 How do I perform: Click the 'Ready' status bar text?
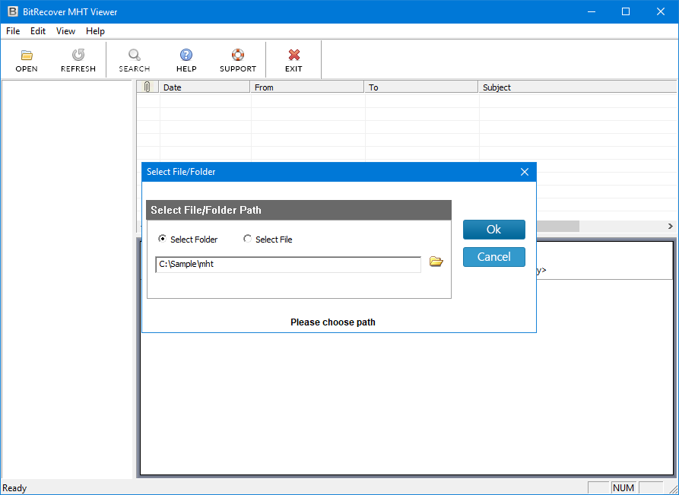[x=14, y=488]
